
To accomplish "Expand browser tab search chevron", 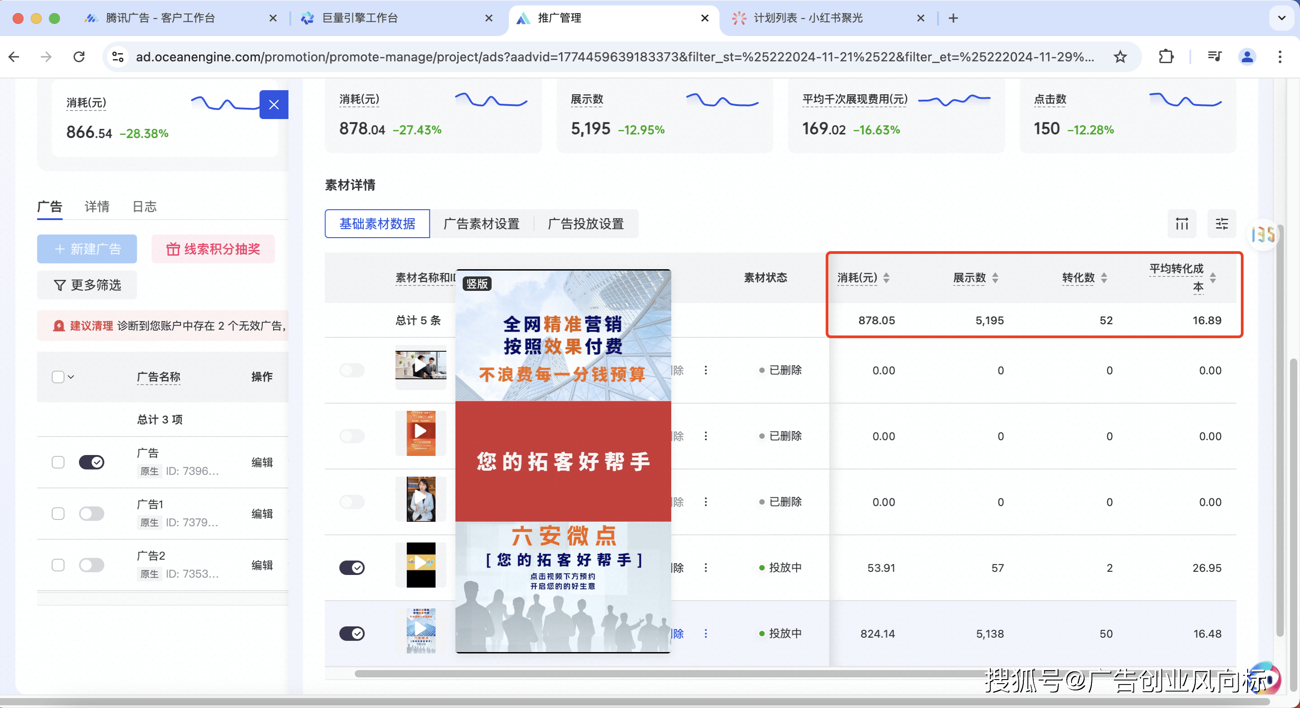I will click(x=1281, y=18).
